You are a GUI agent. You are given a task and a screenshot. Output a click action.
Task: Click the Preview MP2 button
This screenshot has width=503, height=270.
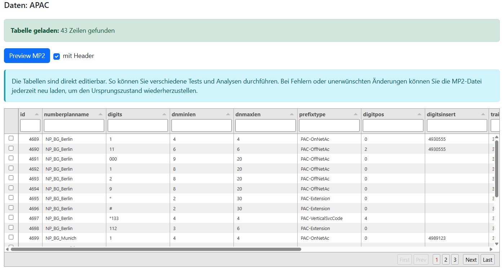27,56
